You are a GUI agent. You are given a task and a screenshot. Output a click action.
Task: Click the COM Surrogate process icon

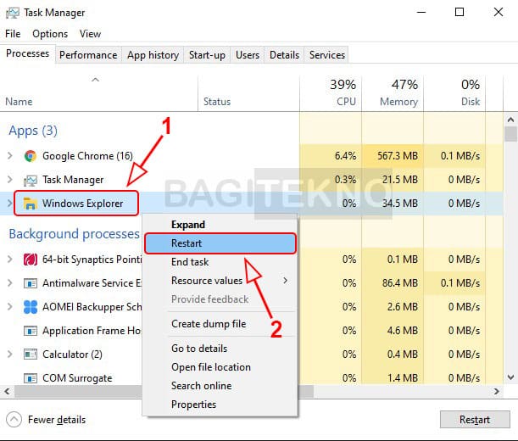click(31, 378)
